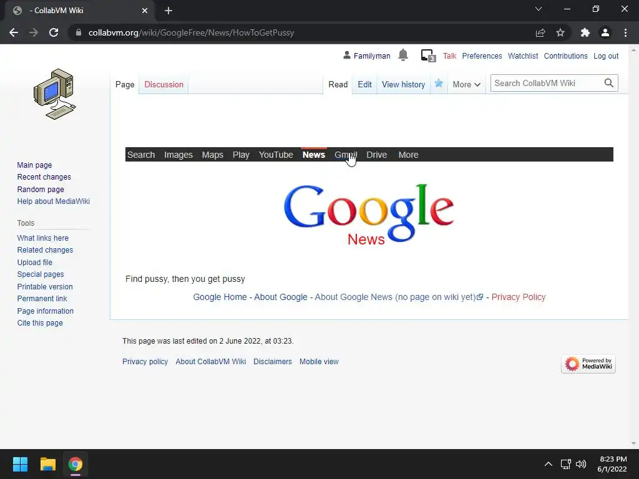Go back using the browser back arrow
This screenshot has width=639, height=479.
[14, 32]
